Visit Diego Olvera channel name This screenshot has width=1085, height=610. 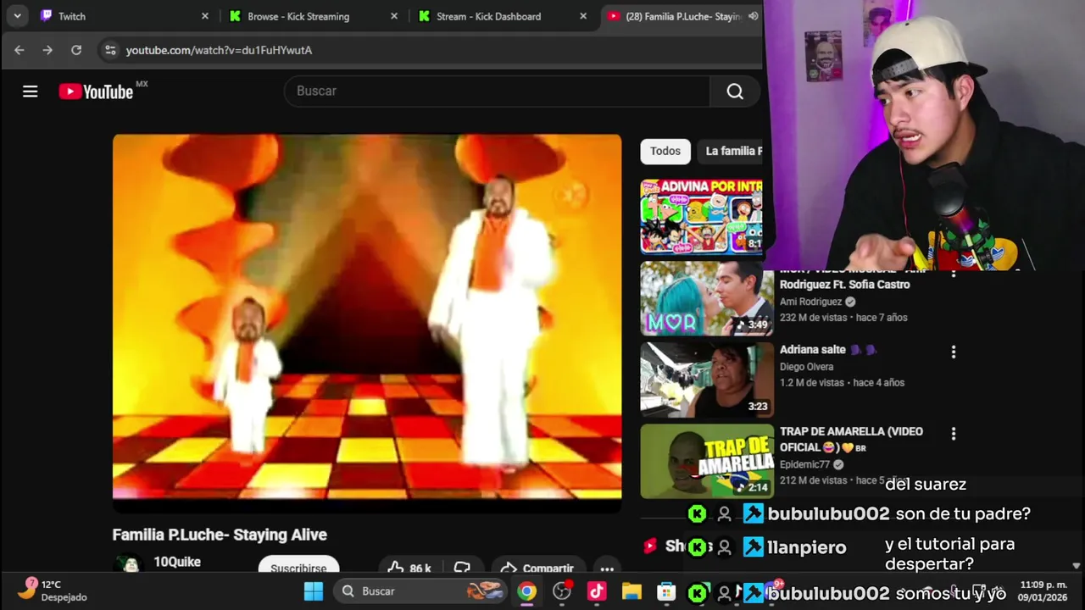click(x=807, y=367)
